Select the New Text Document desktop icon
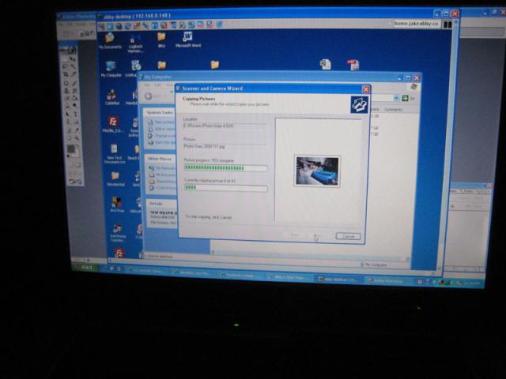The image size is (506, 379). [x=114, y=154]
